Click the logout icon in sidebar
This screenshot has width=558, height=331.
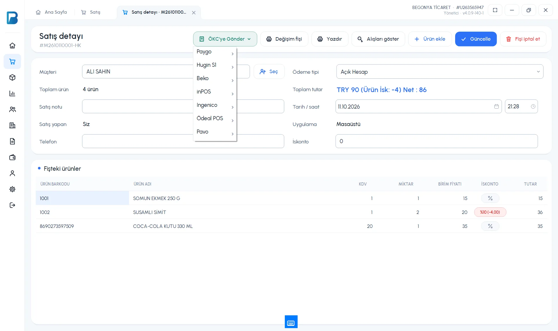click(12, 205)
